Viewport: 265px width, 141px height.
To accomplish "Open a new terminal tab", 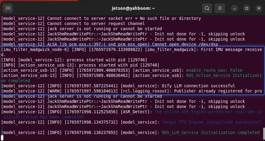I will (x=8, y=8).
